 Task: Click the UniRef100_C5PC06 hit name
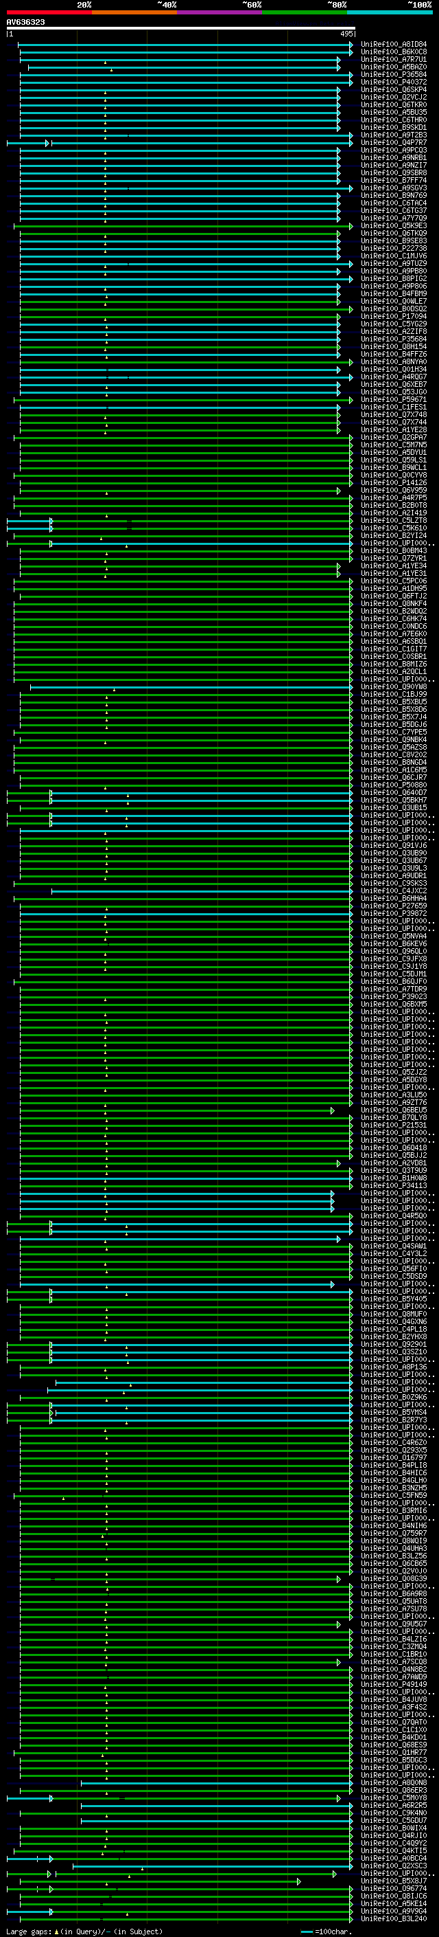(393, 581)
